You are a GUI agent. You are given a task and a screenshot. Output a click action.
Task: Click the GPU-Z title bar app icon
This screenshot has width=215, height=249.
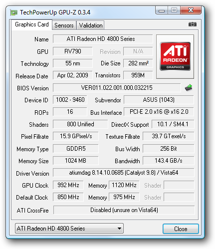click(x=14, y=12)
